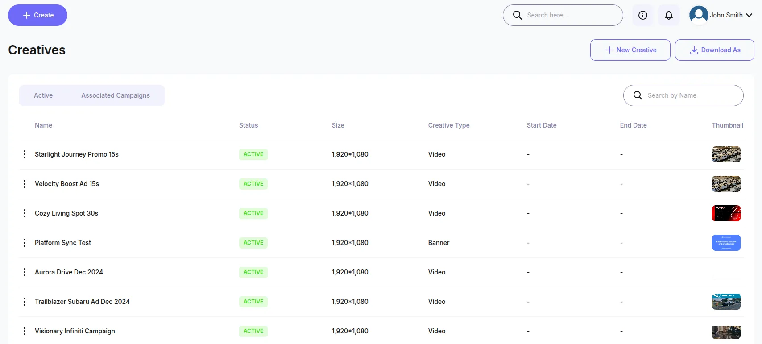Click the magnifier icon in top search
The width and height of the screenshot is (762, 344).
(x=518, y=15)
